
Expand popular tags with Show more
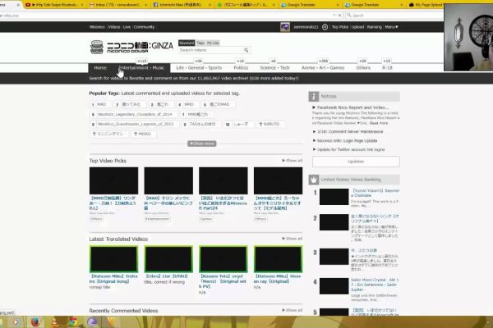tap(202, 143)
